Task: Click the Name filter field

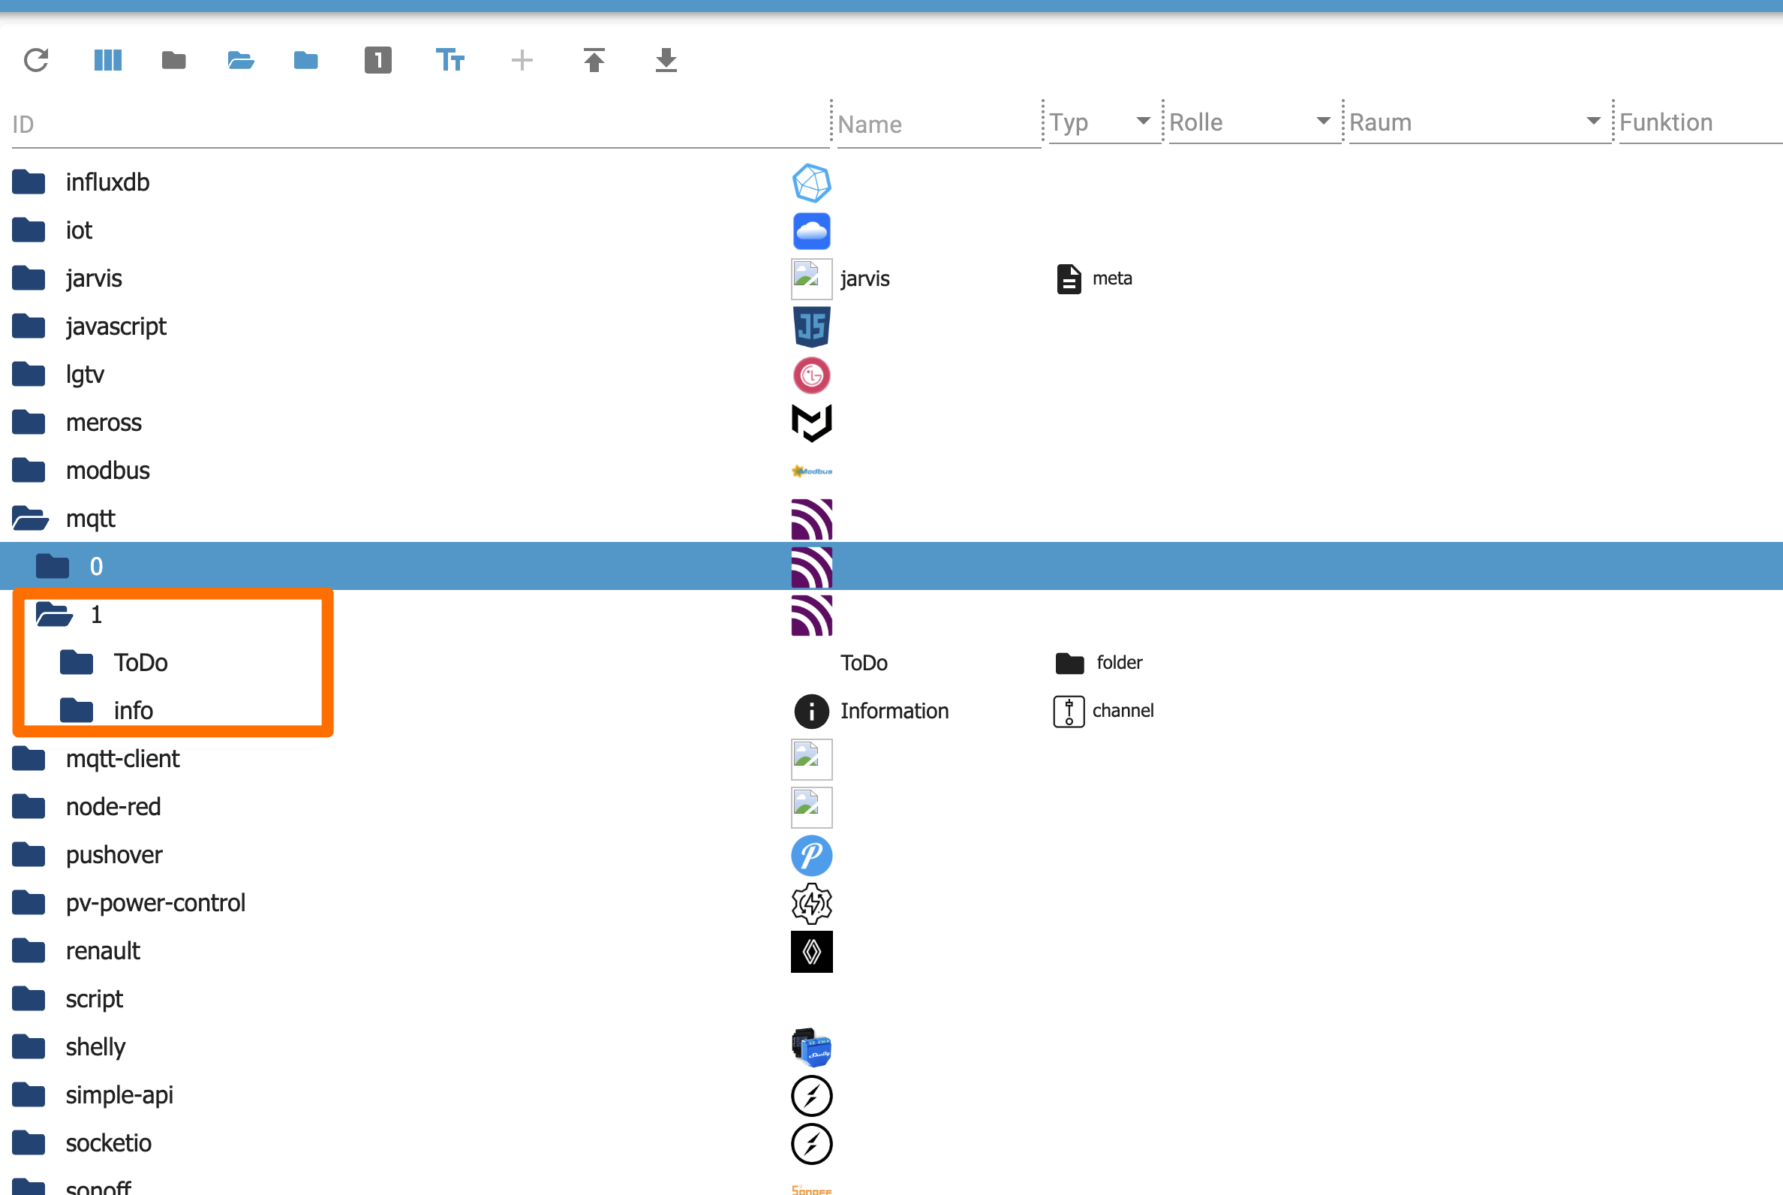Action: tap(937, 124)
